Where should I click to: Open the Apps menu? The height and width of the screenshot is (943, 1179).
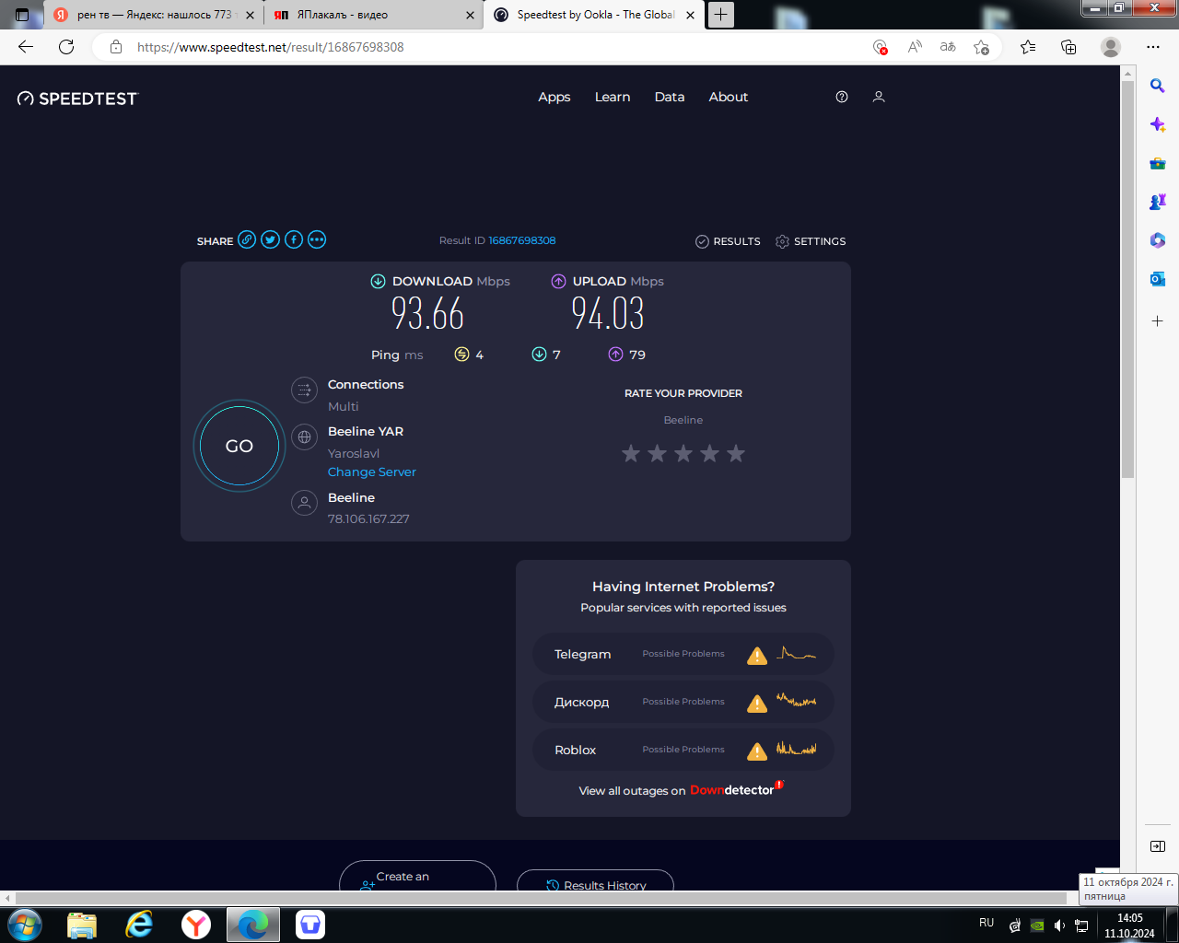point(554,97)
